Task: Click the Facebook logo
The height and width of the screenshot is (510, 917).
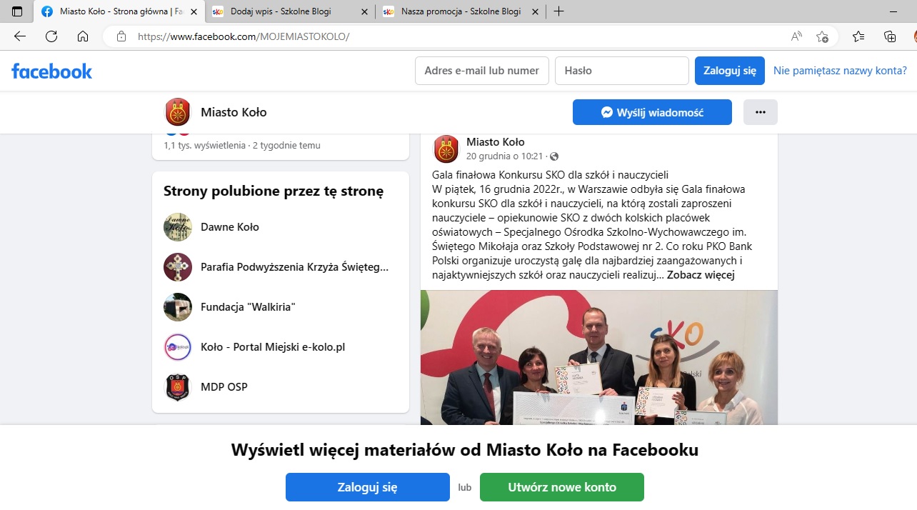Action: (x=52, y=71)
